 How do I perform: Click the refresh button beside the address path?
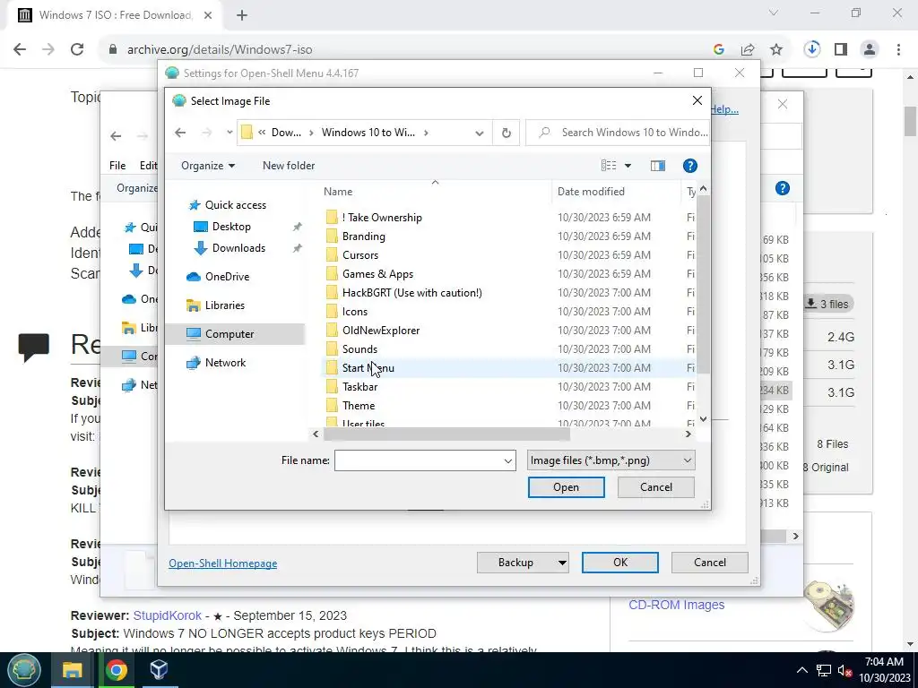click(x=507, y=133)
